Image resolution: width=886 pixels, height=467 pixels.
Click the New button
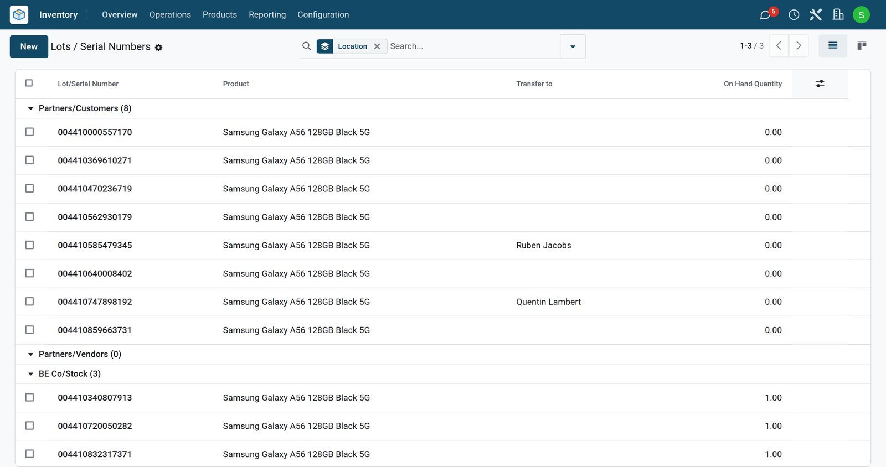coord(29,46)
